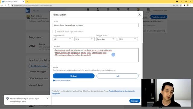
Task: Click Chrome profile avatar in toolbar
Action: [x=188, y=5]
